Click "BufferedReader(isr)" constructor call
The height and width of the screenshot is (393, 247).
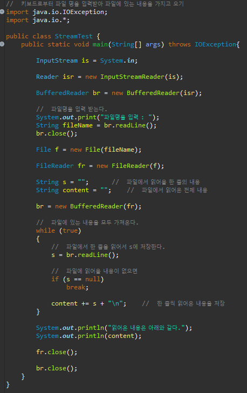(162, 93)
